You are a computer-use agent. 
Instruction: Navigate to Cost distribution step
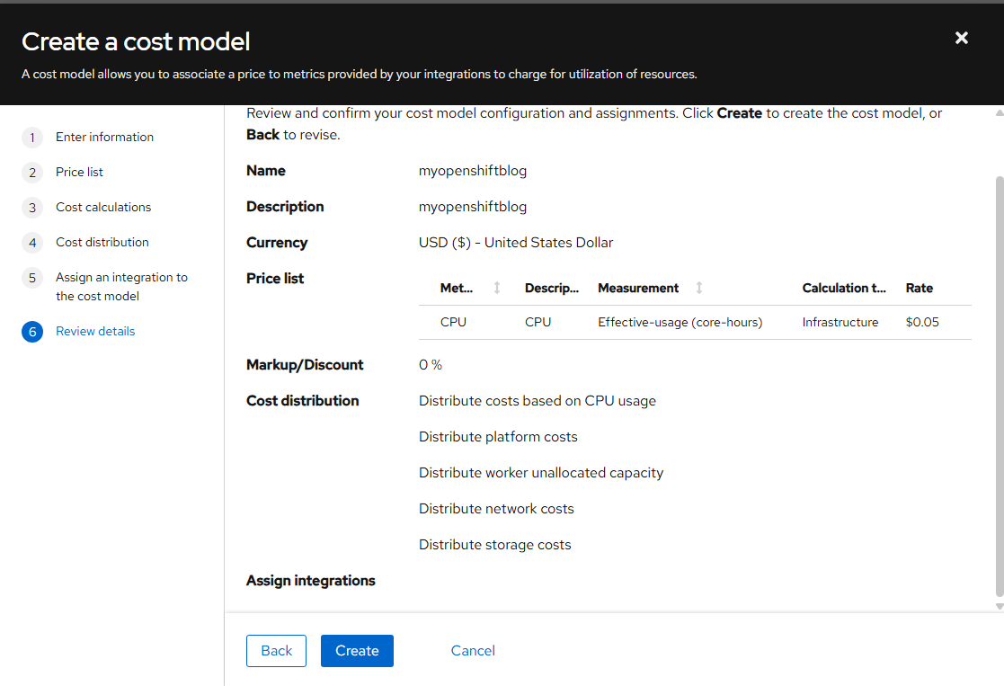tap(102, 242)
